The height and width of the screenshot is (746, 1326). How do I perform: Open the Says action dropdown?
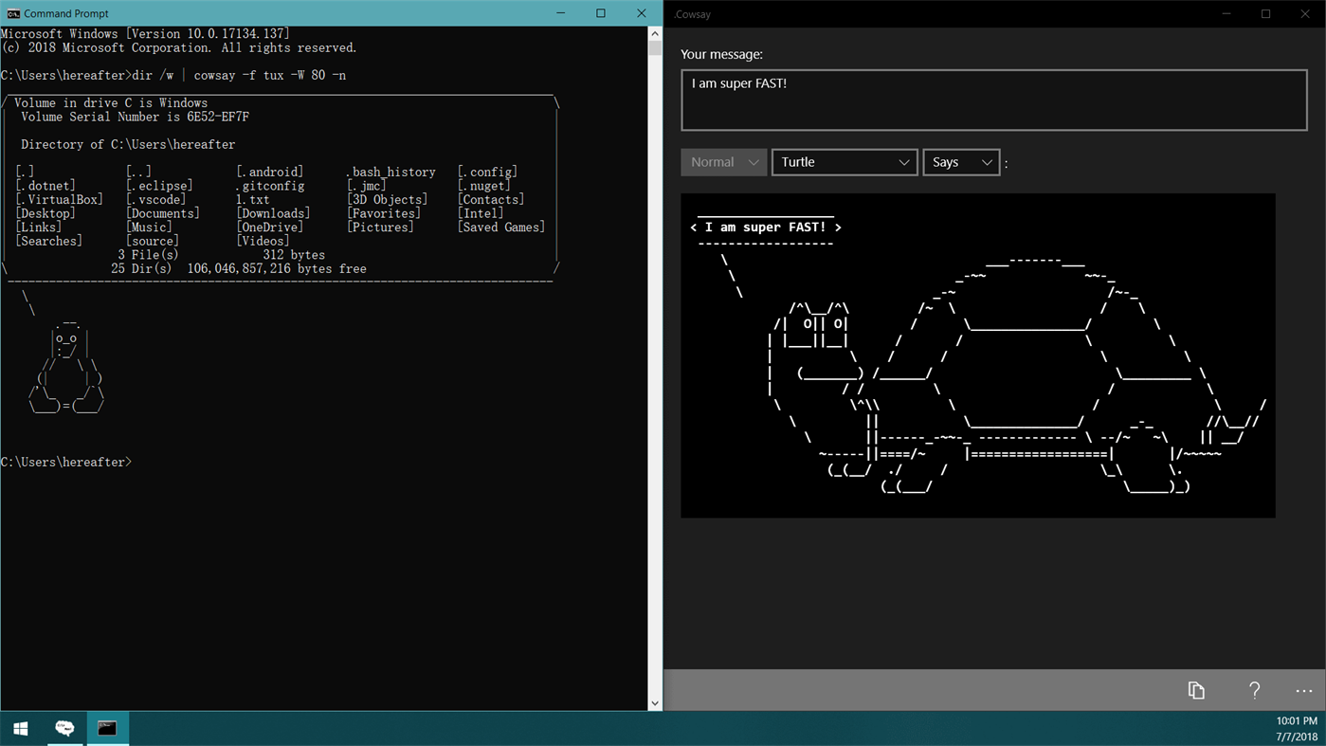pyautogui.click(x=961, y=162)
